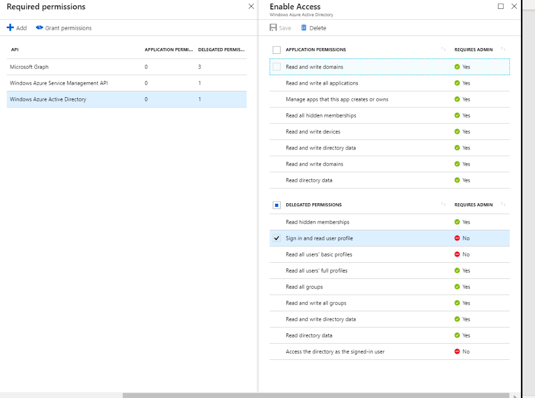Viewport: 535px width, 398px height.
Task: Select application Read and write directory data
Action: tap(390, 148)
